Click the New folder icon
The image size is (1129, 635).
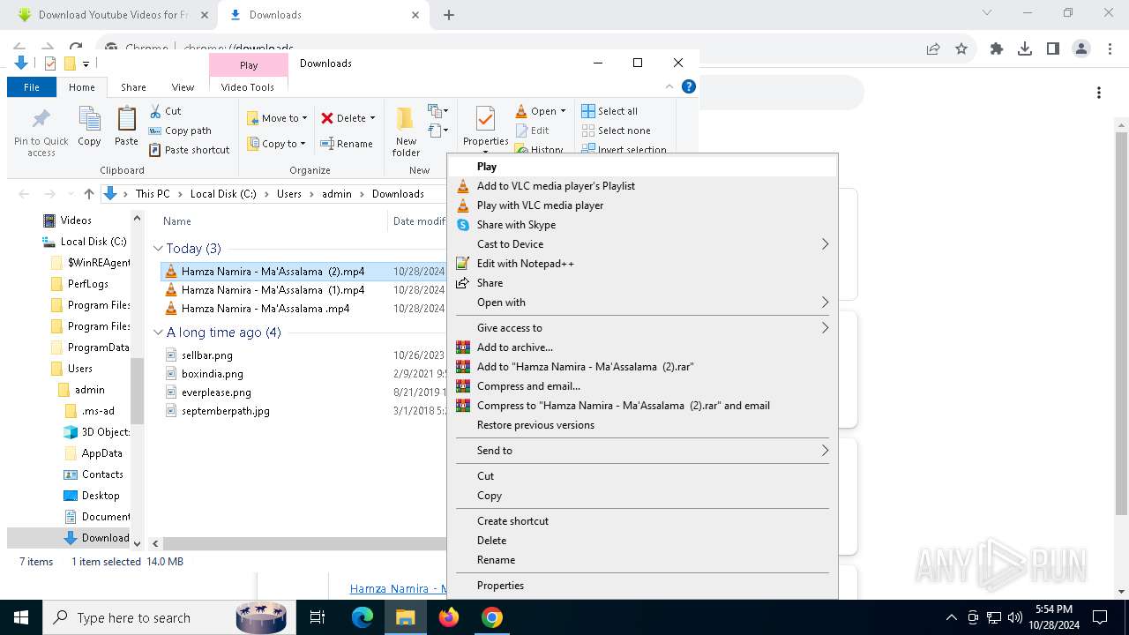(406, 119)
